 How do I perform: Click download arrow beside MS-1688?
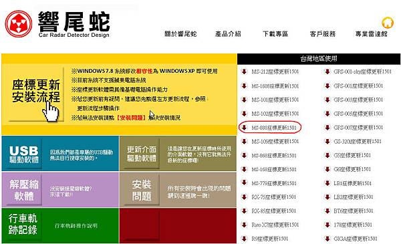click(244, 86)
